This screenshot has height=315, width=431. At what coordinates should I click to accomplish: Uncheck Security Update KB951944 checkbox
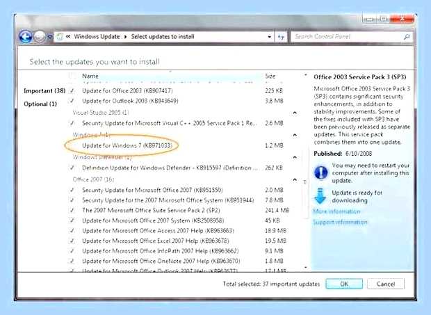click(x=72, y=200)
